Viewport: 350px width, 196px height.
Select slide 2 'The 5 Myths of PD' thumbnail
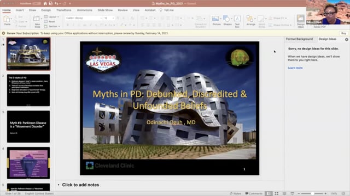(28, 90)
